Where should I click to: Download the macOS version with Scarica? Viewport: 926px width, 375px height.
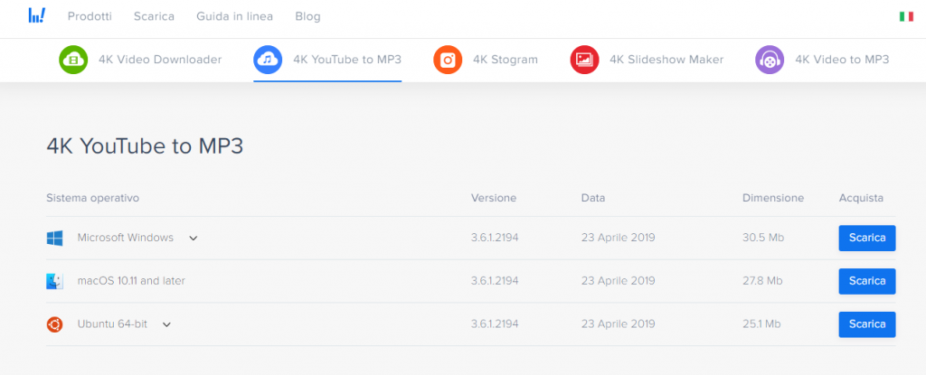point(867,281)
